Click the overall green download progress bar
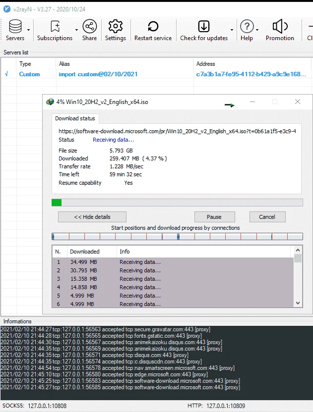 pos(177,203)
